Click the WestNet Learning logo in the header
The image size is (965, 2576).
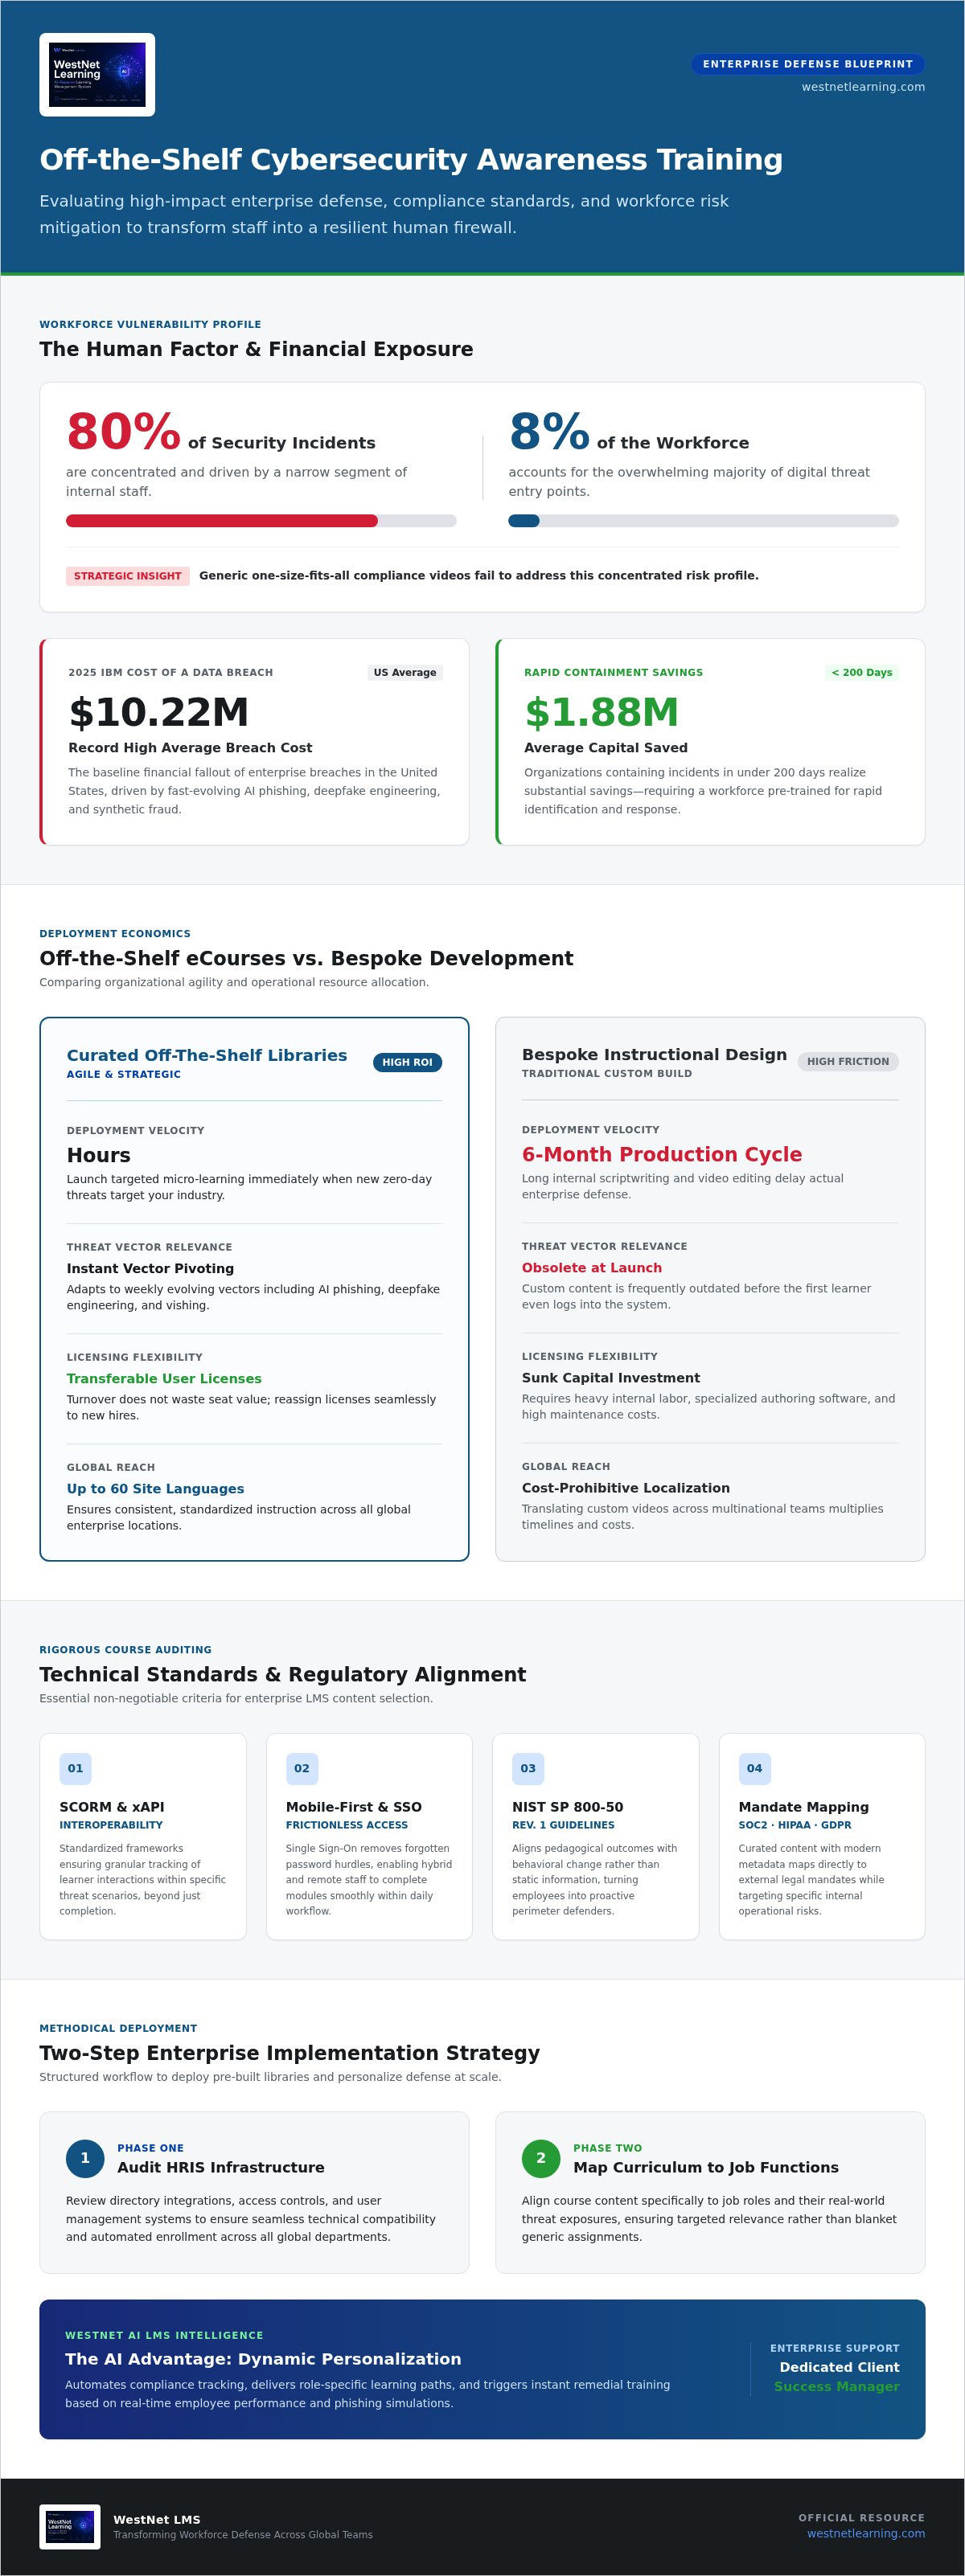tap(97, 75)
